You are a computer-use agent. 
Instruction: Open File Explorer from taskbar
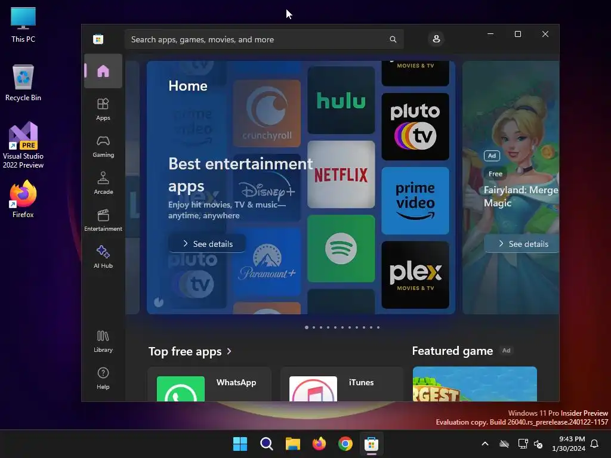point(292,444)
